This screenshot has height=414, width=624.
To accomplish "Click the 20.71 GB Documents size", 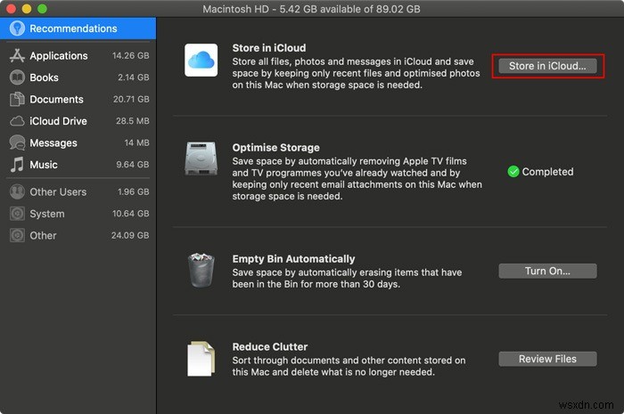I will point(131,100).
